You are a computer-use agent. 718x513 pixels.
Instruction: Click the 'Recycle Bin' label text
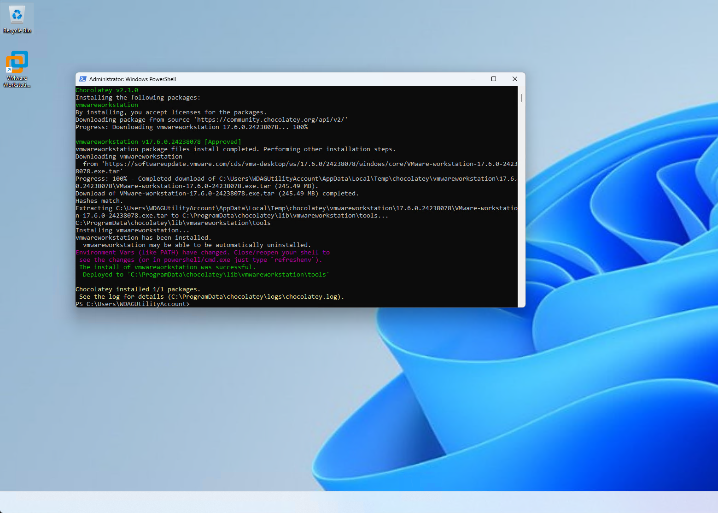17,31
